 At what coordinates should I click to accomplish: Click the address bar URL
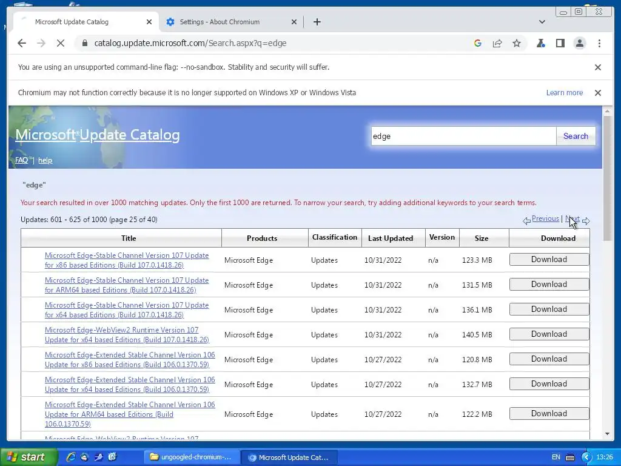coord(190,43)
